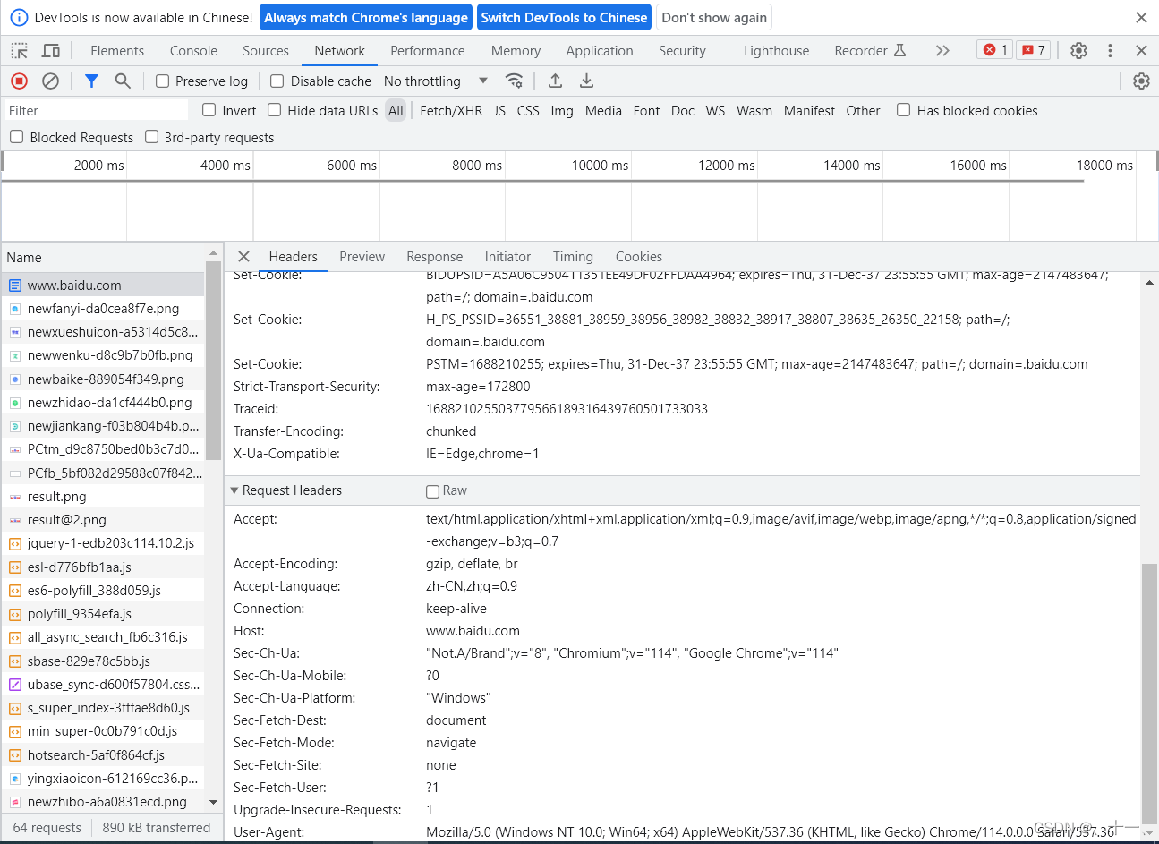Click Switch DevTools to Chinese
The image size is (1159, 844).
click(x=564, y=18)
